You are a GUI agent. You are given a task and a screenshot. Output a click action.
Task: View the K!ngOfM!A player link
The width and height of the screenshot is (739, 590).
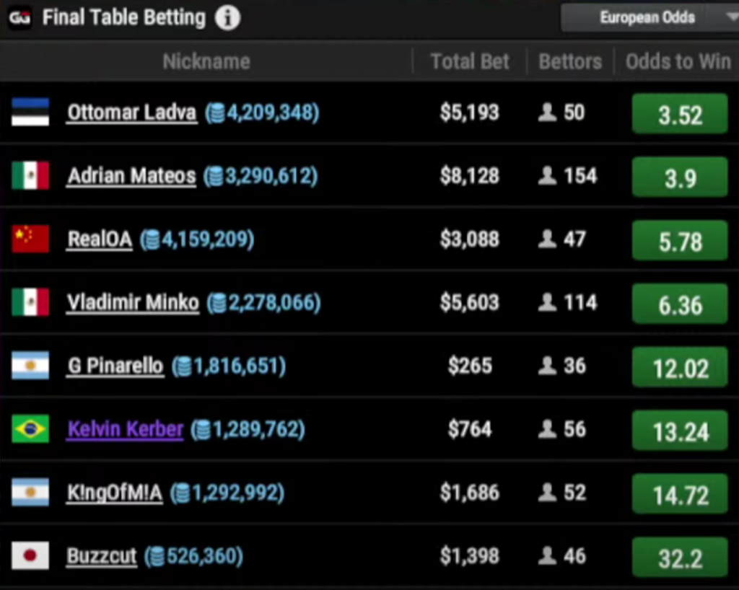pyautogui.click(x=115, y=493)
